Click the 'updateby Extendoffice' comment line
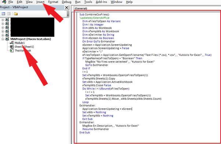 click(94, 18)
